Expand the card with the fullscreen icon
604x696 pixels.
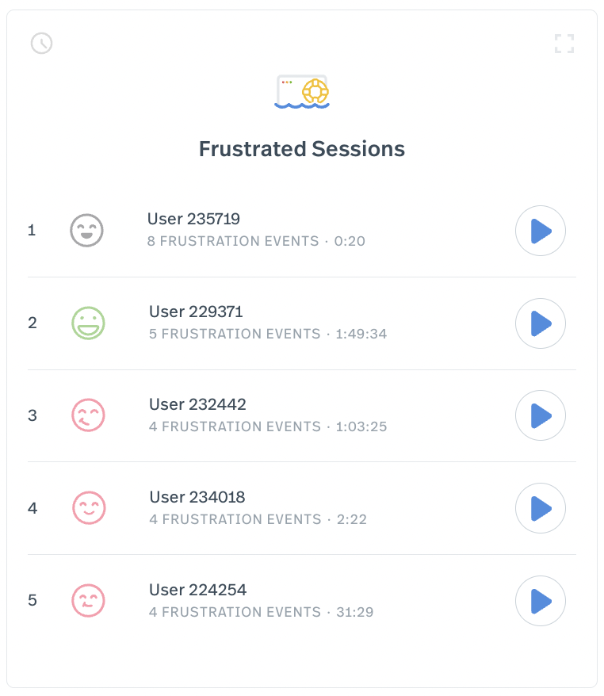tap(564, 44)
